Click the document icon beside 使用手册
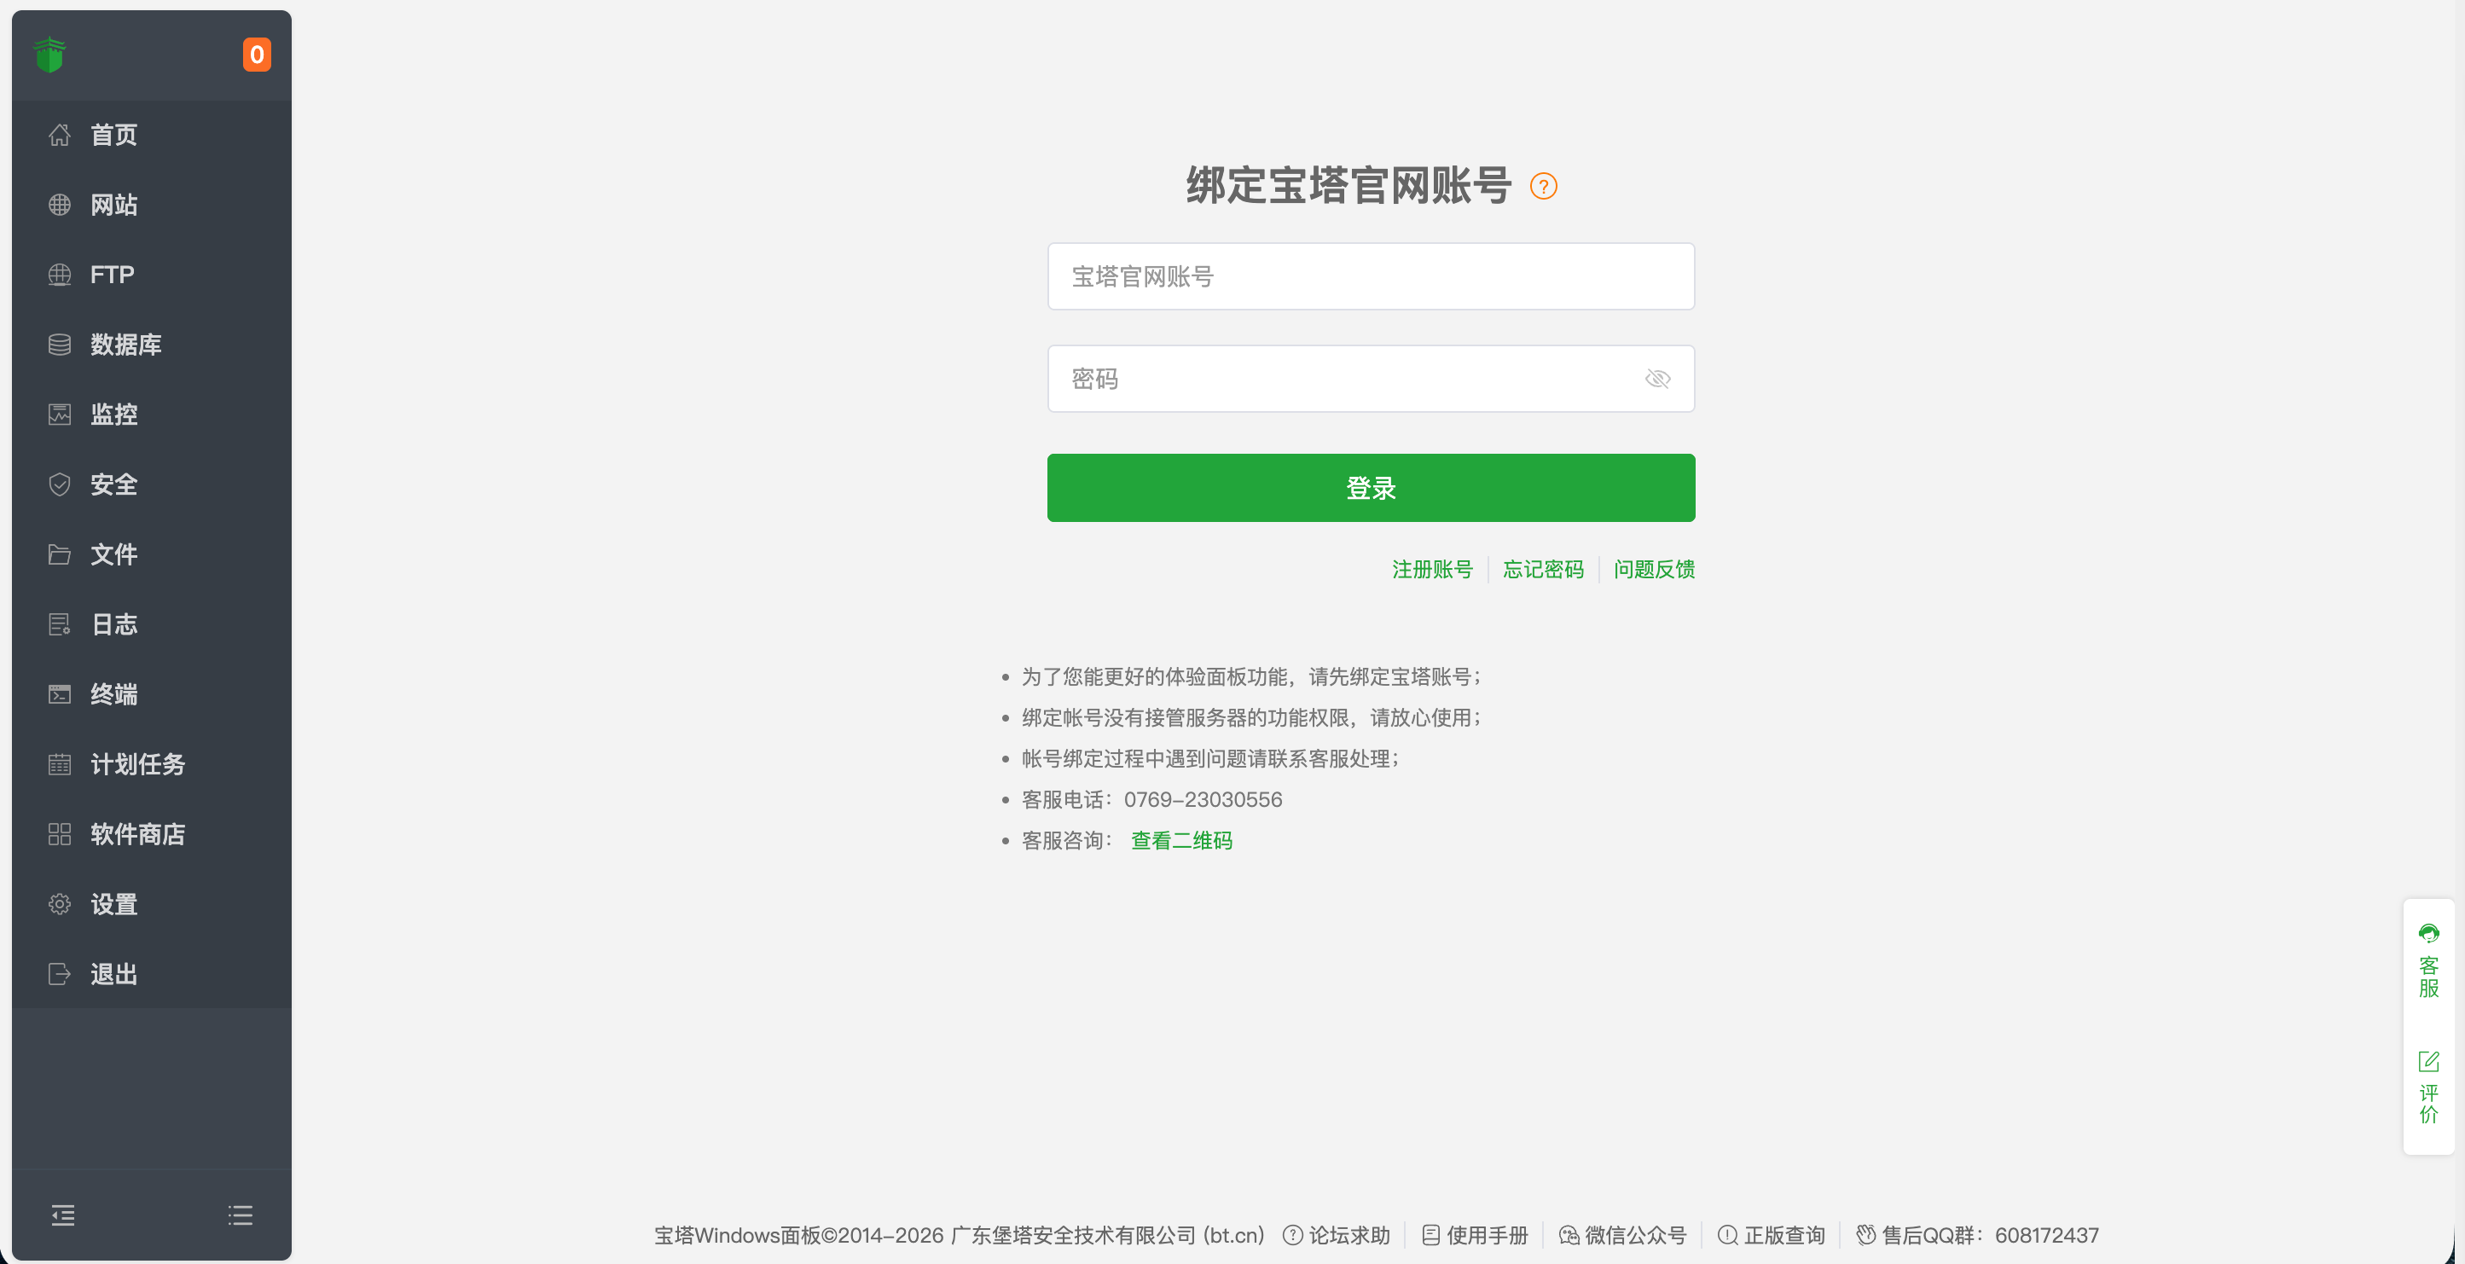 pyautogui.click(x=1430, y=1234)
